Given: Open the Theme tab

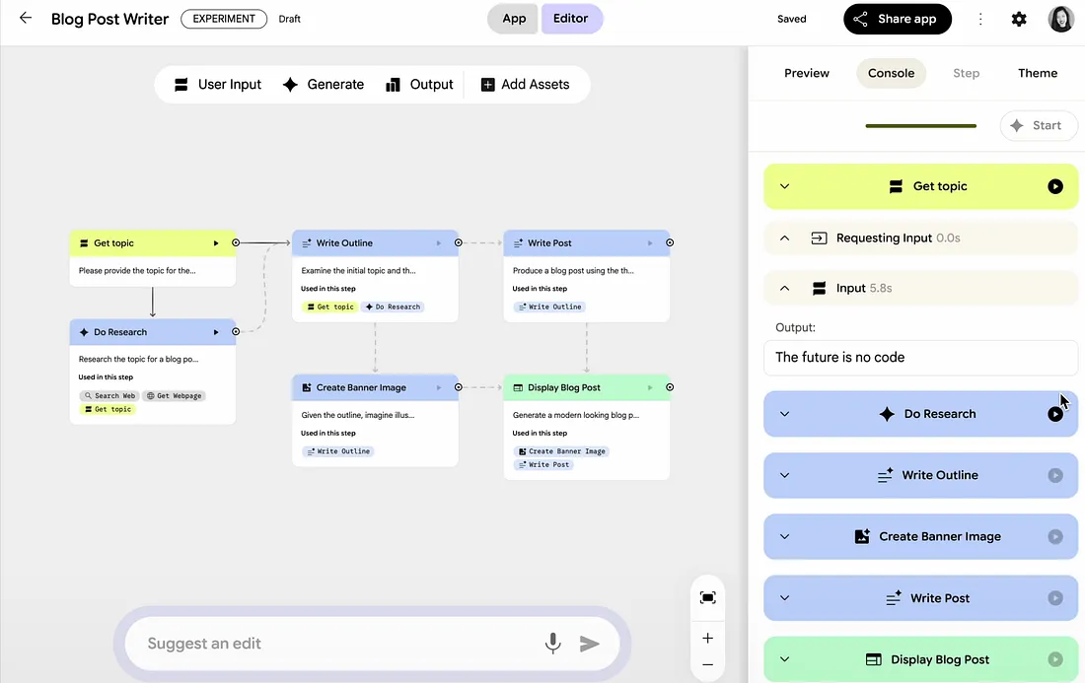Looking at the screenshot, I should pos(1038,73).
